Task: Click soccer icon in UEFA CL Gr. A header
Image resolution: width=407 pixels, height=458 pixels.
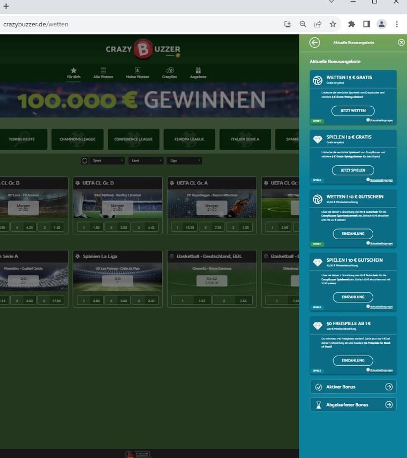Action: (172, 183)
